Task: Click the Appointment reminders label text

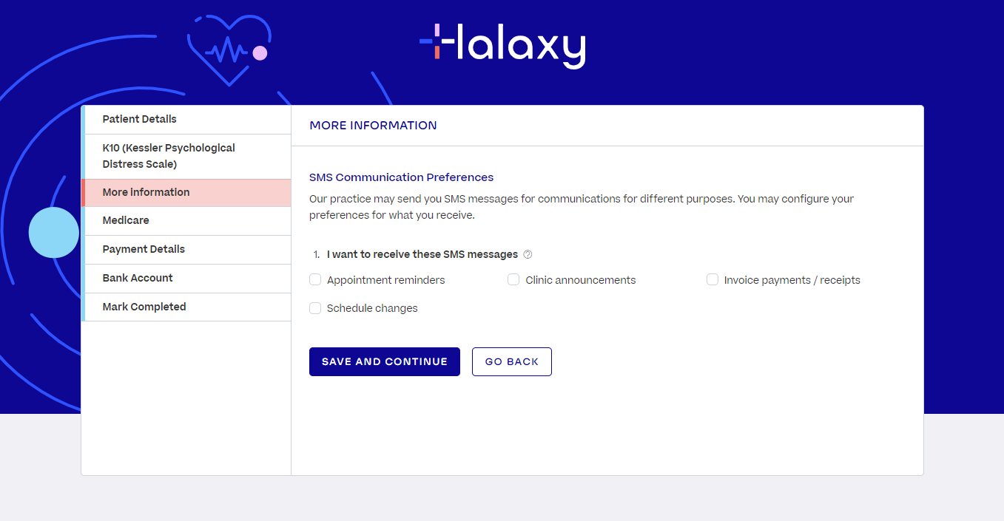Action: 386,280
